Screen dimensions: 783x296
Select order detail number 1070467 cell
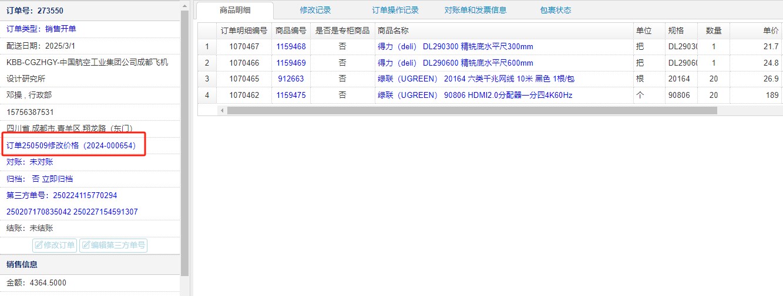[244, 46]
